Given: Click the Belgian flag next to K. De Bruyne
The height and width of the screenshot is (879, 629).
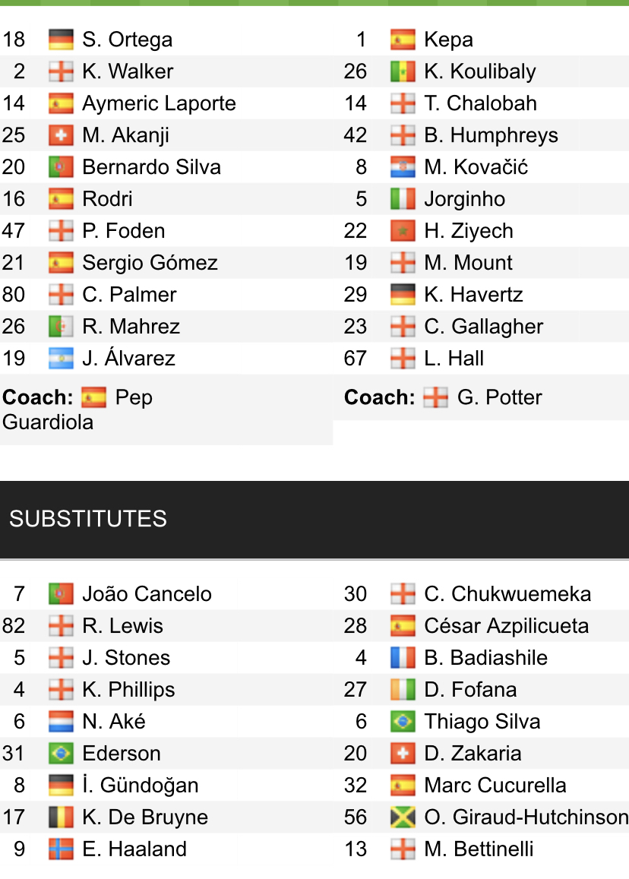Looking at the screenshot, I should point(61,817).
